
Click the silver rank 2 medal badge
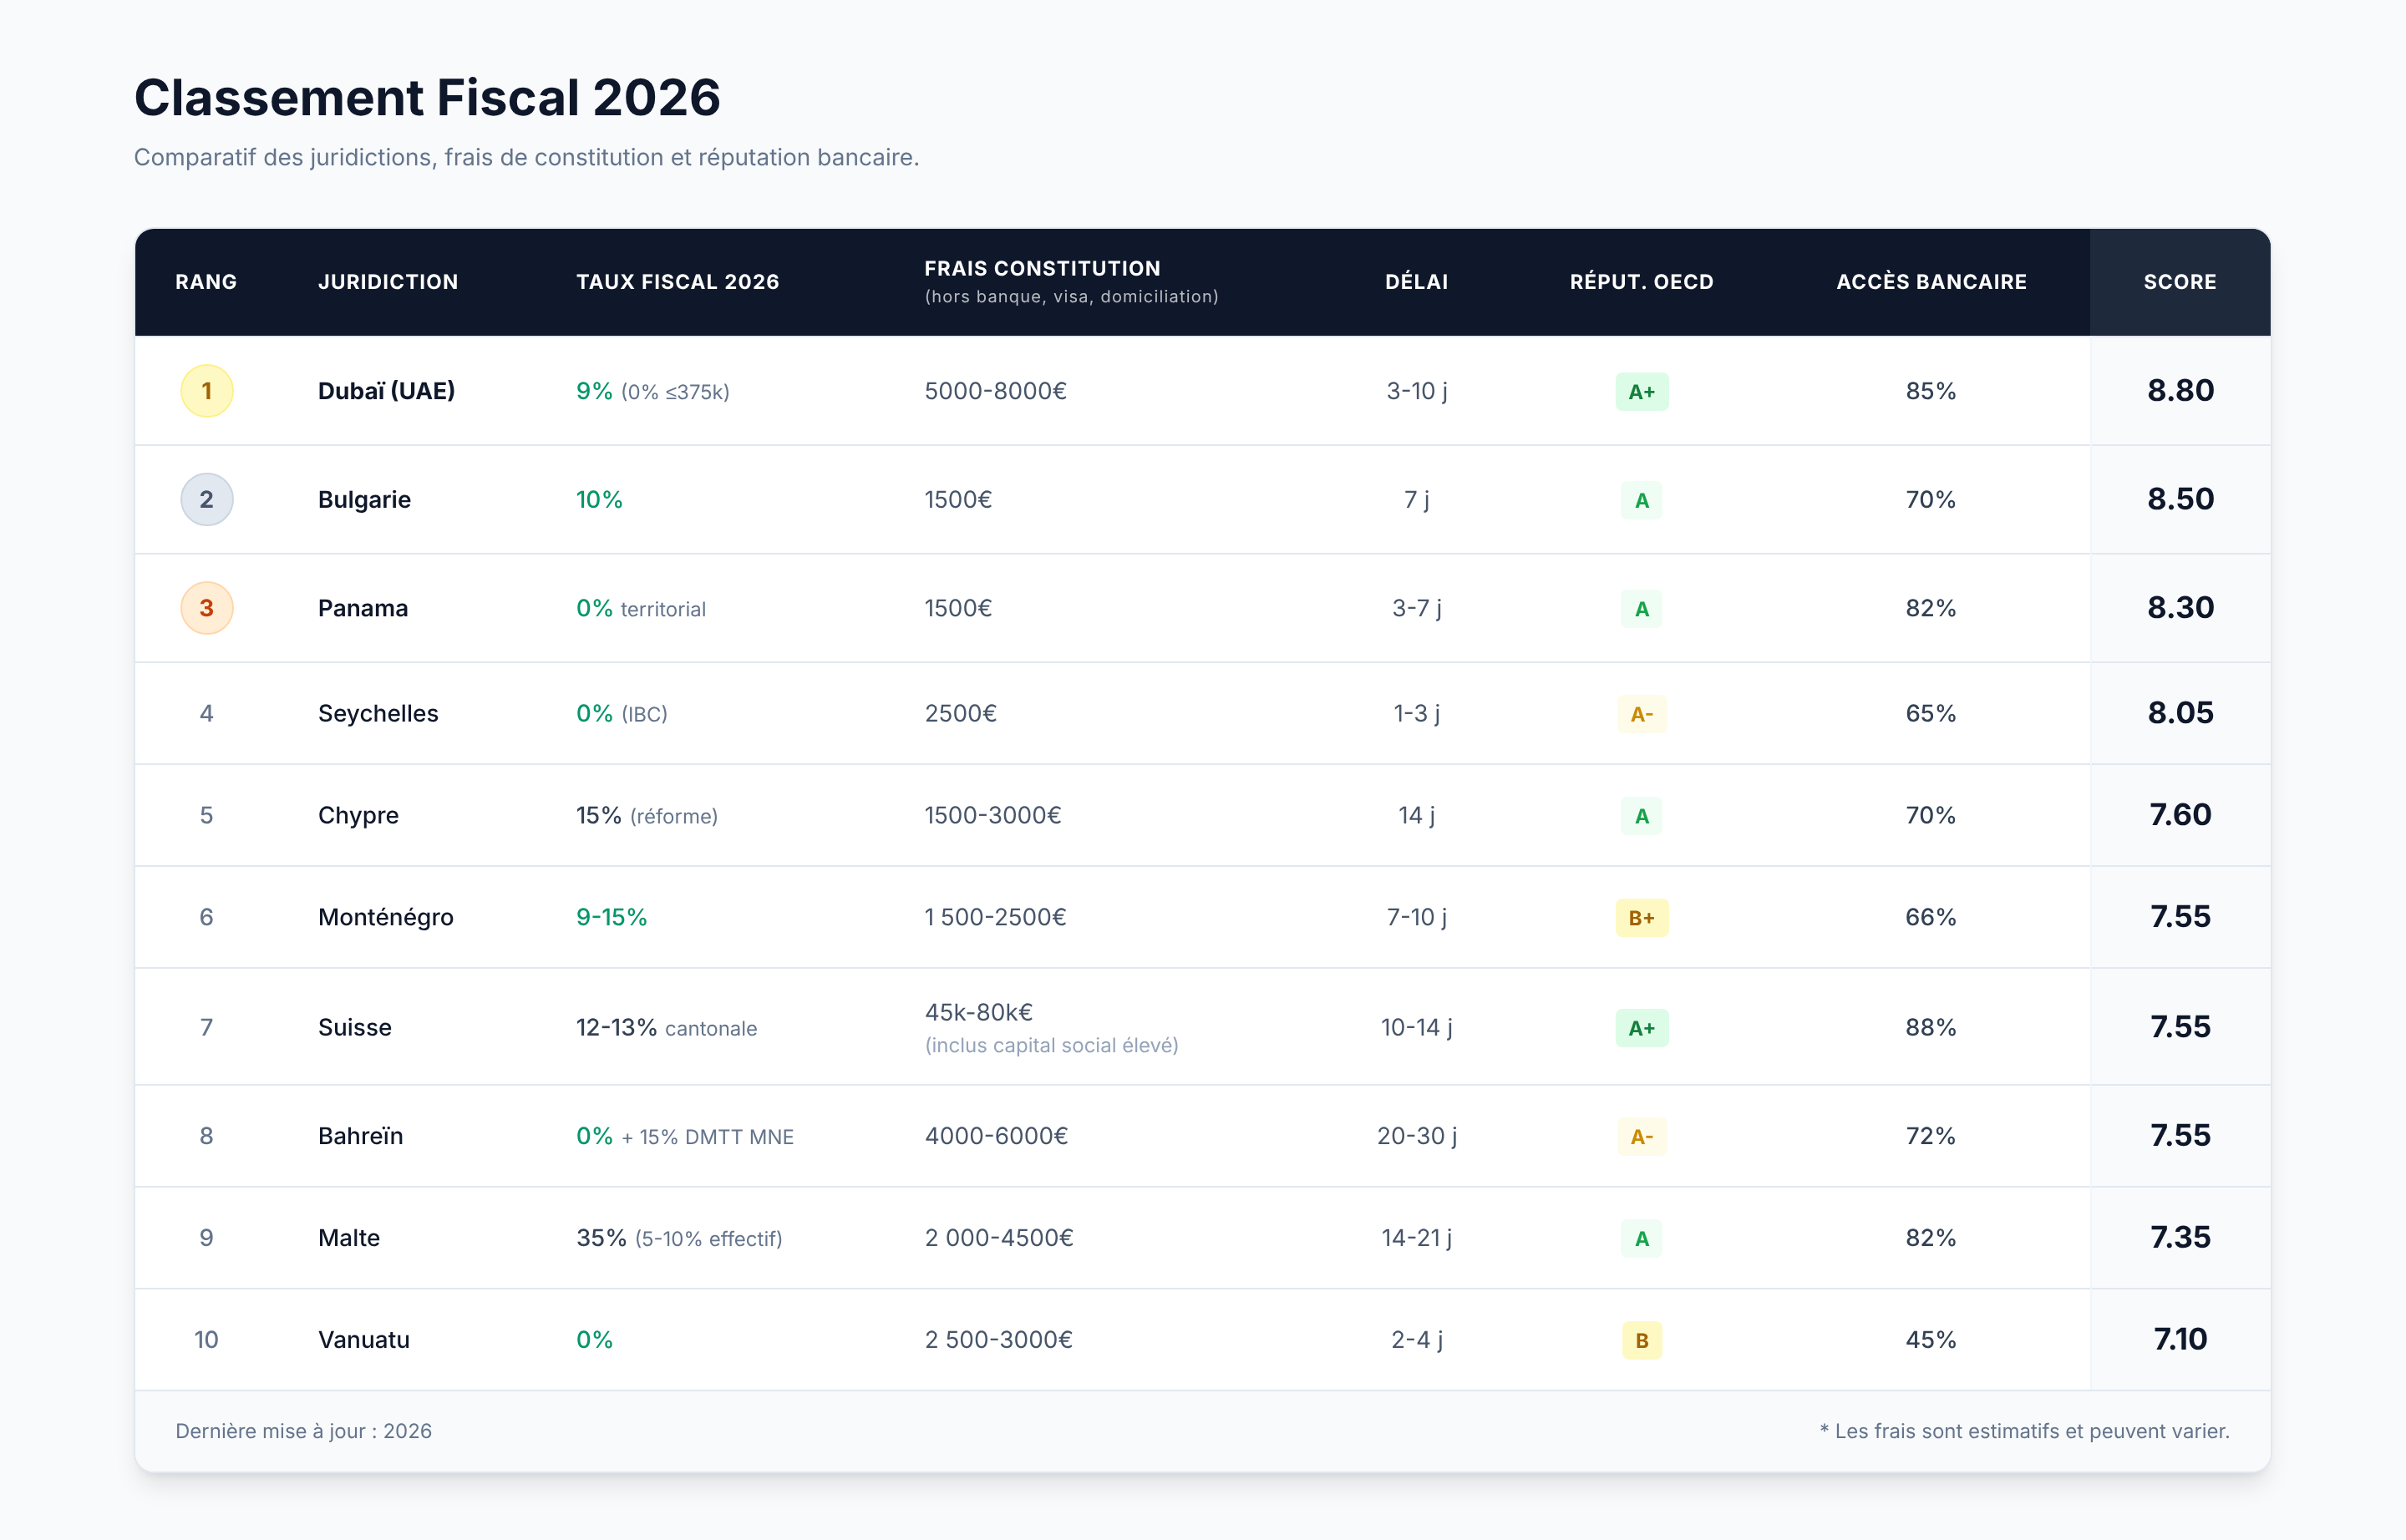[206, 499]
